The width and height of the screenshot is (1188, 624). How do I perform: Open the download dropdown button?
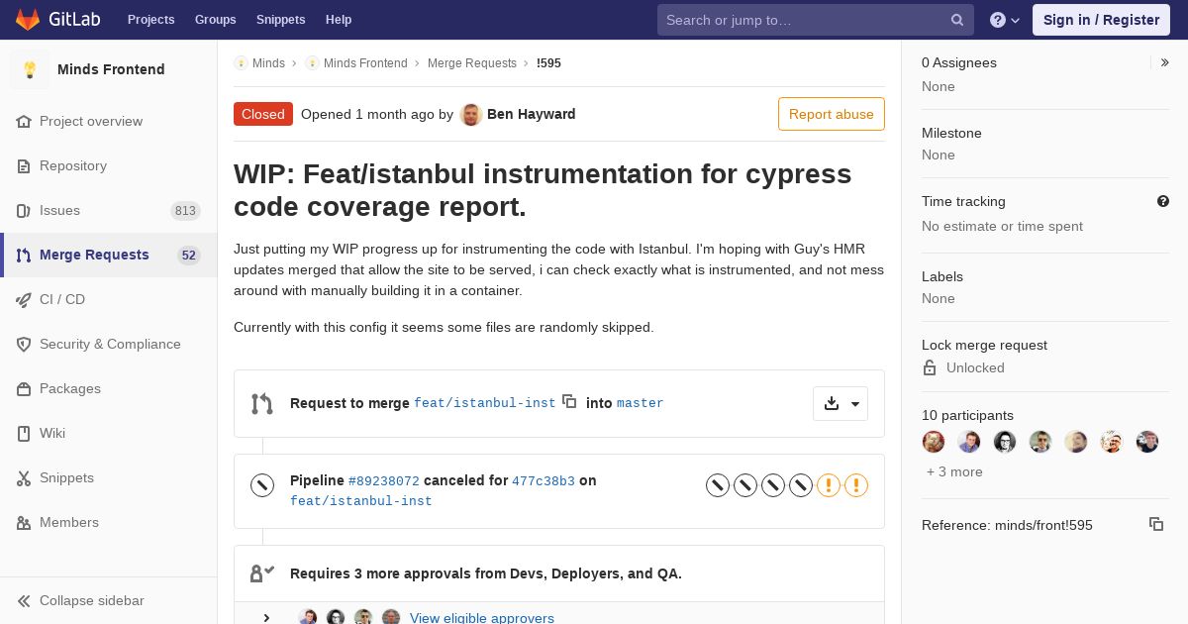tap(841, 403)
